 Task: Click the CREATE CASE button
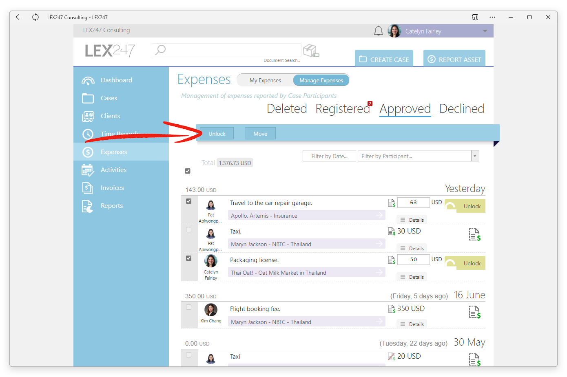pyautogui.click(x=384, y=59)
